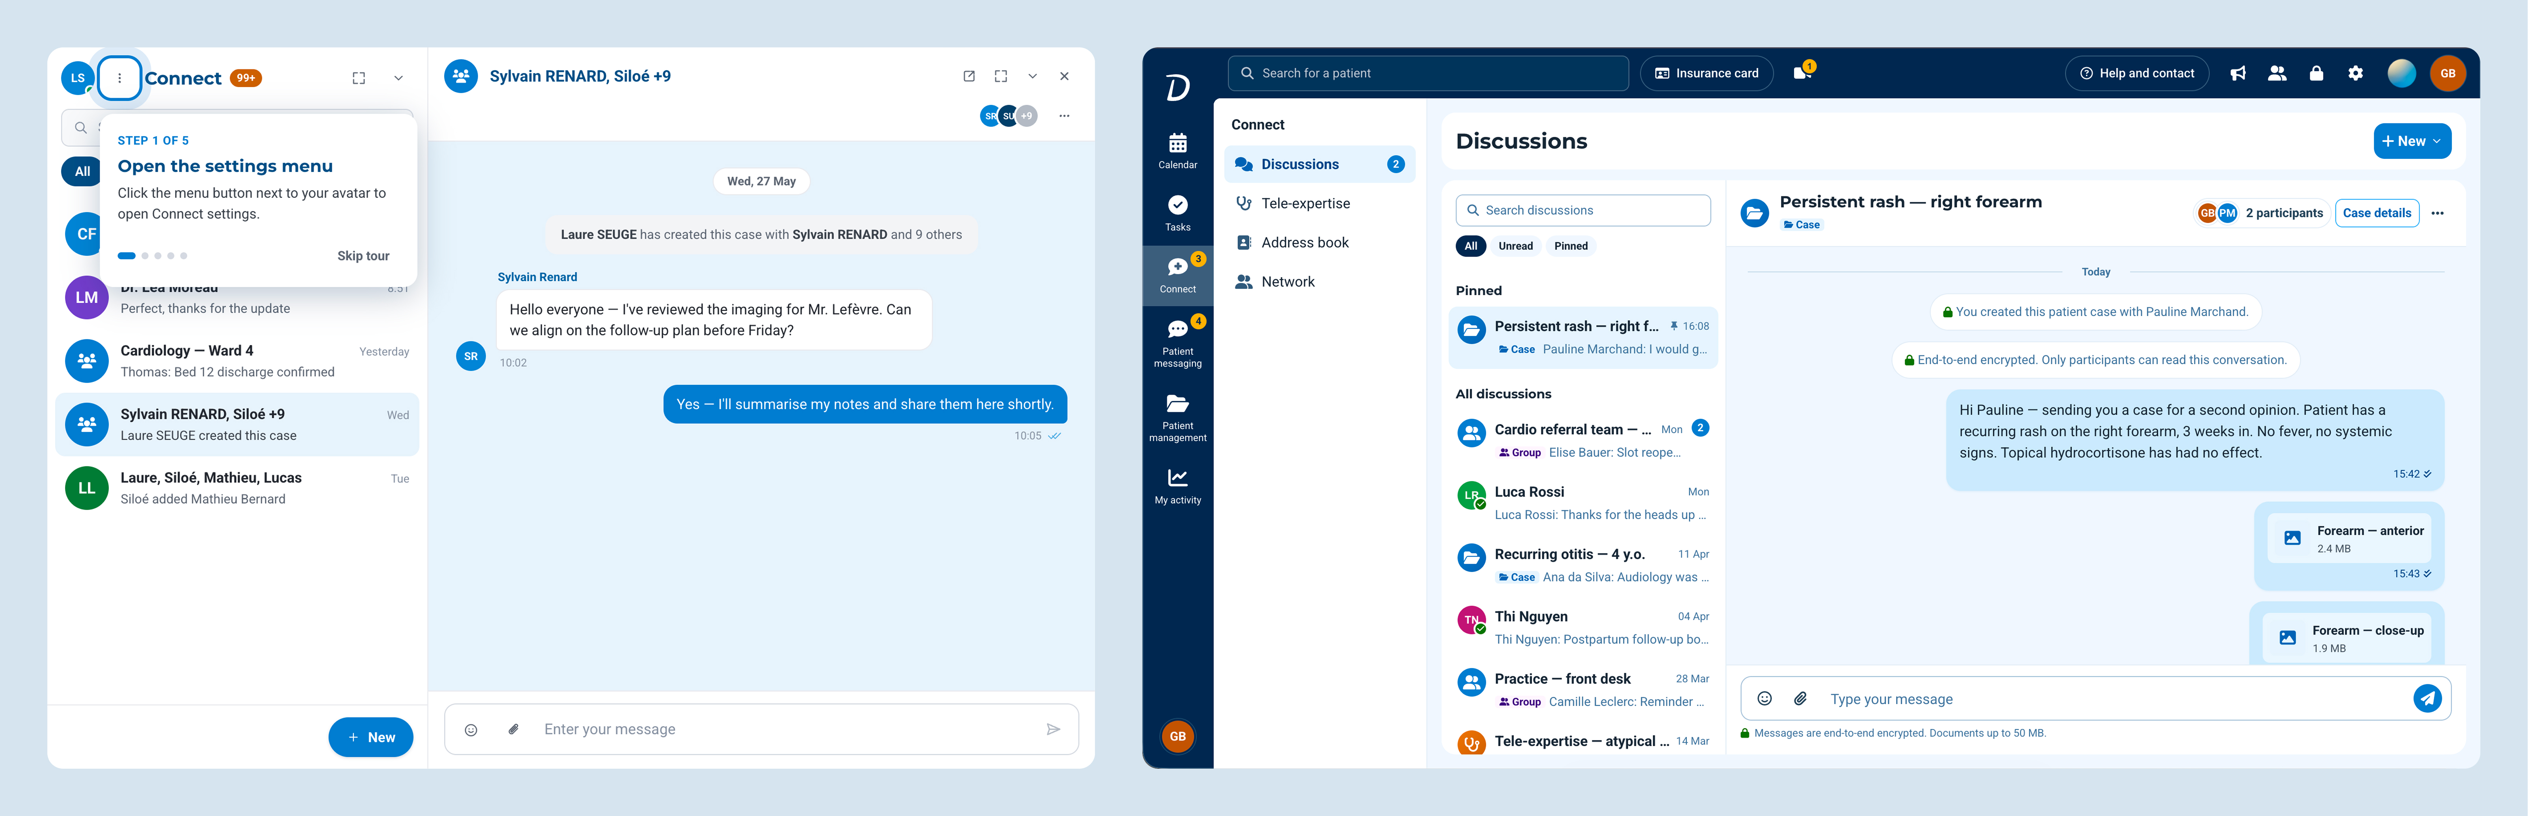Open Calendar in the dark sidebar
Screen dimensions: 2528x816
[x=1178, y=151]
